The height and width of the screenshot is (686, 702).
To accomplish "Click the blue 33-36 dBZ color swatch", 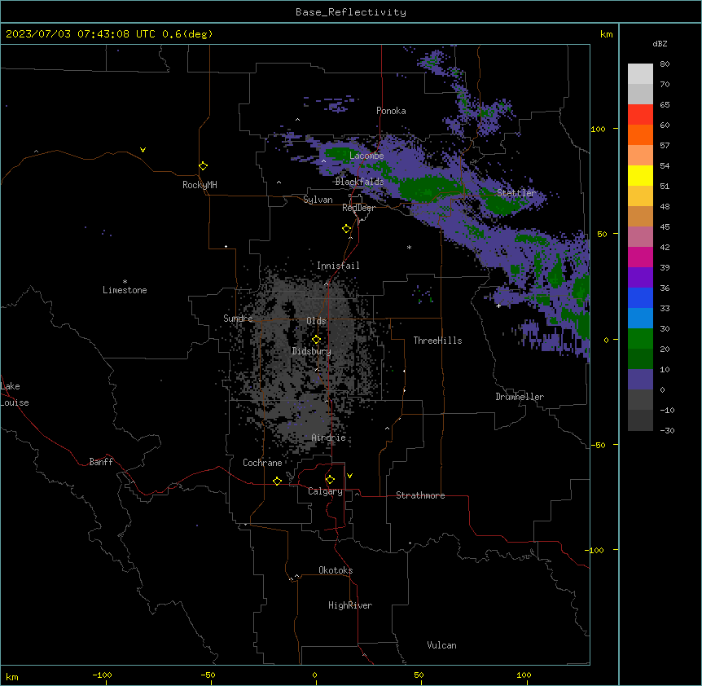I will click(640, 297).
